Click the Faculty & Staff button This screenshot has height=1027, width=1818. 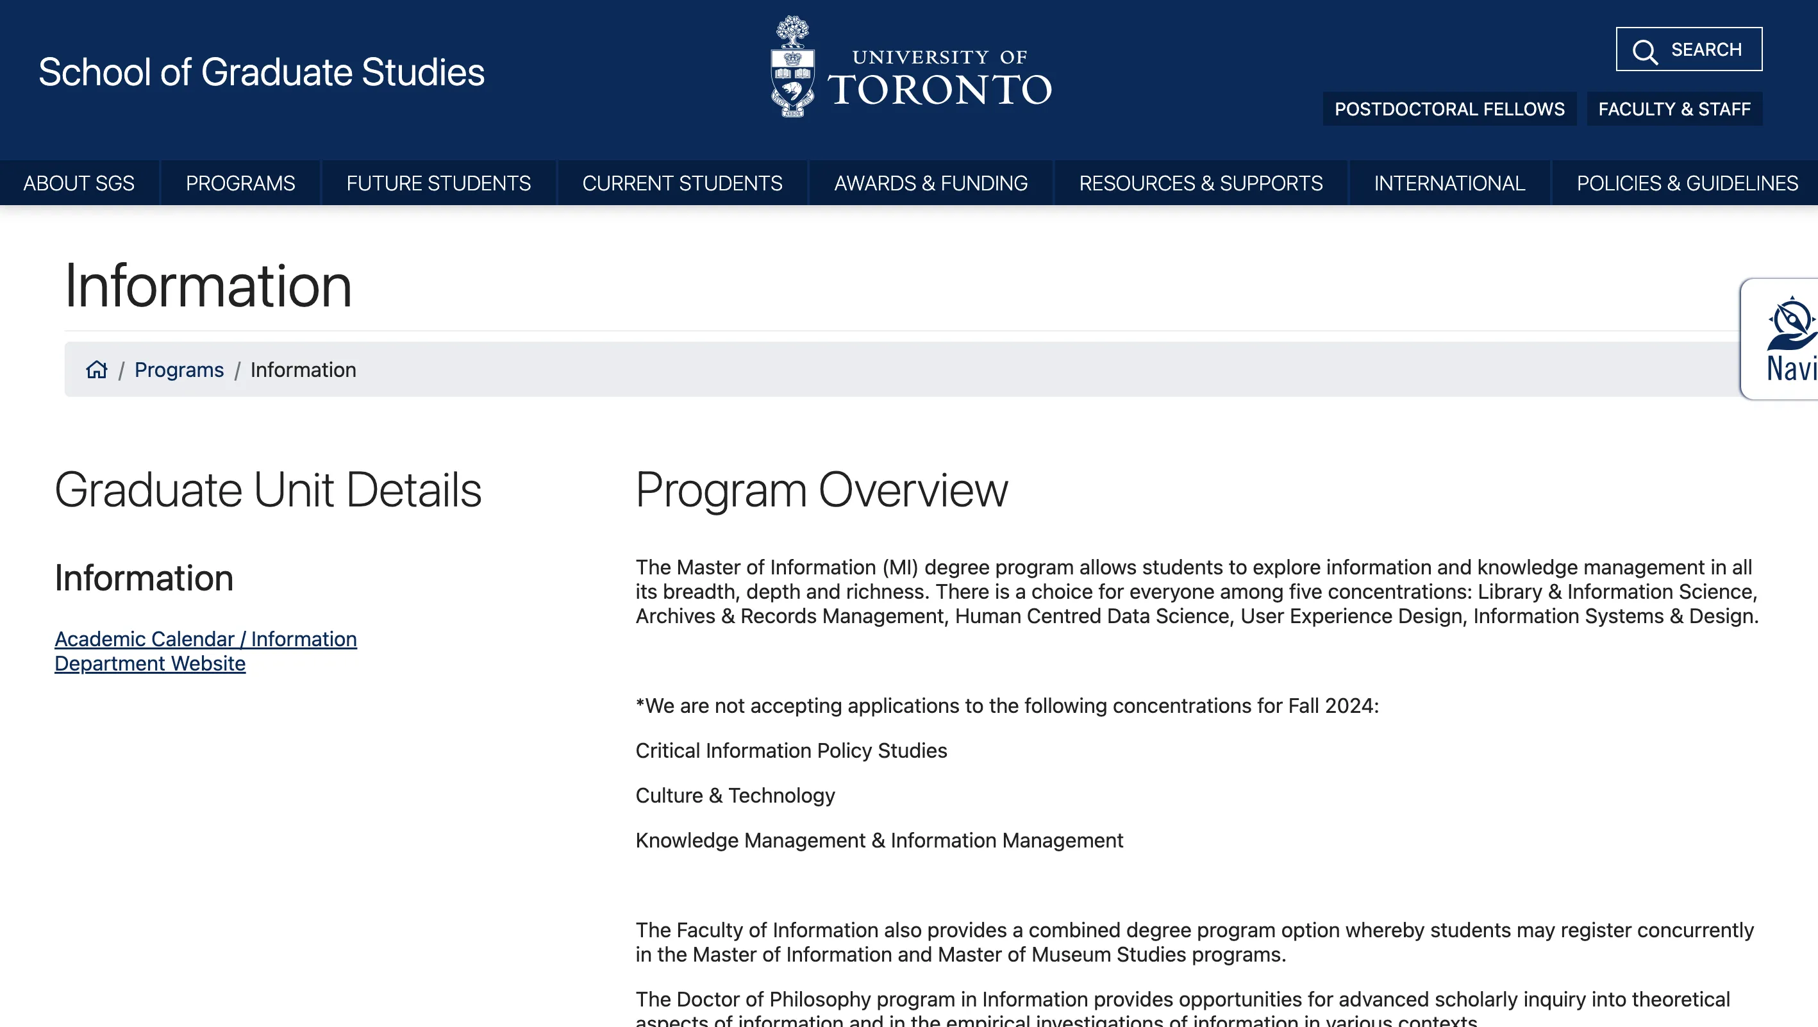pyautogui.click(x=1674, y=109)
